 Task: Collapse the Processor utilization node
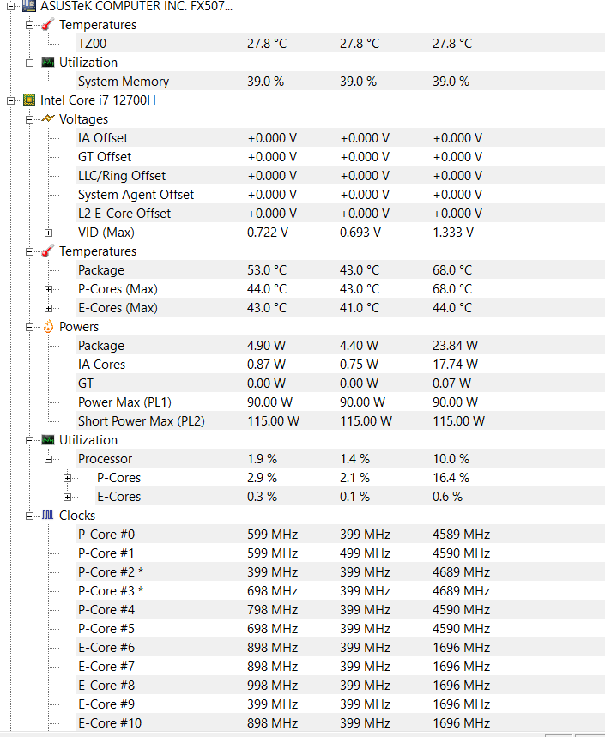49,459
